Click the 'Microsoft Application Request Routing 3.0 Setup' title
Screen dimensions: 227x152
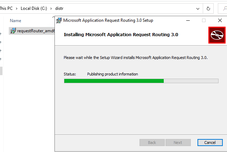click(x=108, y=20)
